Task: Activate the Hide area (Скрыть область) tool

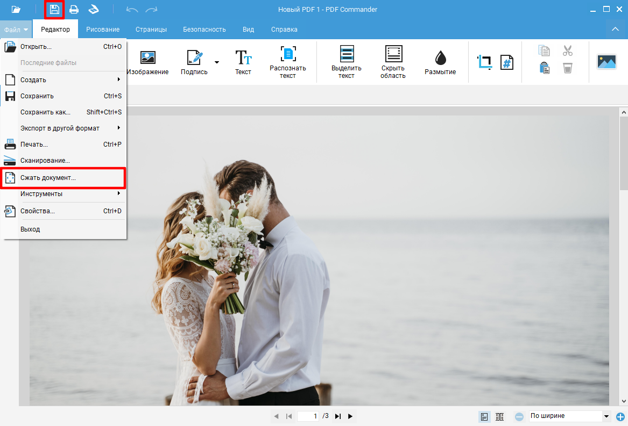Action: pyautogui.click(x=393, y=62)
